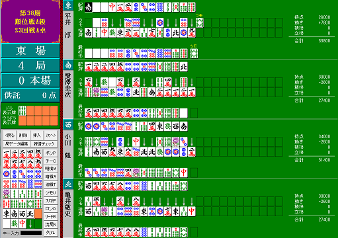
Task: Run the 牌譜チェック record check
Action: 44,144
